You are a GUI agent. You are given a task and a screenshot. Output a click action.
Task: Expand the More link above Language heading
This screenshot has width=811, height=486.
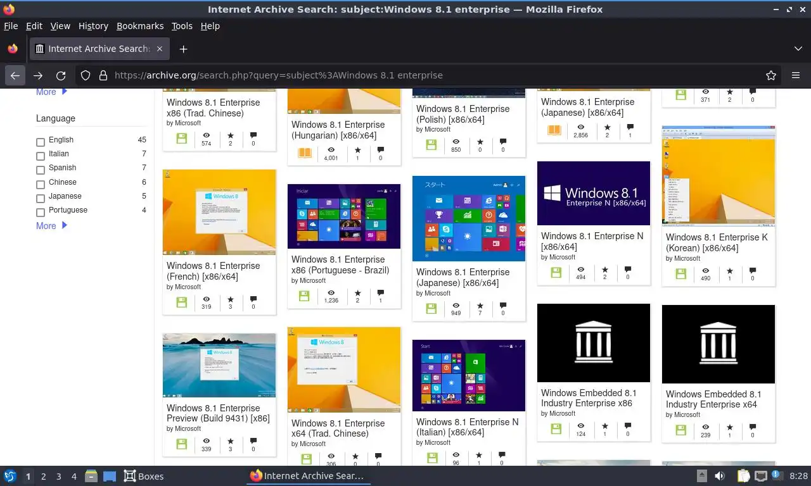[x=51, y=92]
